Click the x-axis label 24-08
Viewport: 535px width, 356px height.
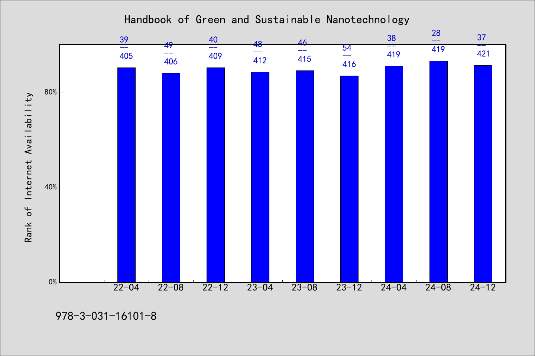tap(438, 288)
